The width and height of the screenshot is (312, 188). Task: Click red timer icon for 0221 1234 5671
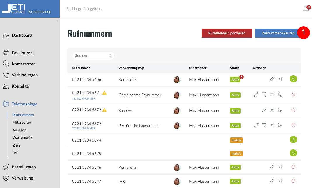point(293,95)
